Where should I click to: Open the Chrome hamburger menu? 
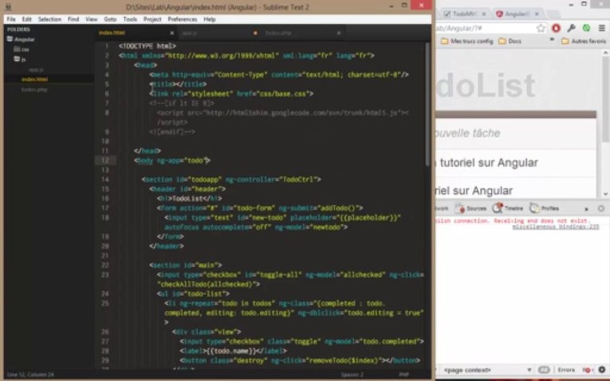point(602,28)
